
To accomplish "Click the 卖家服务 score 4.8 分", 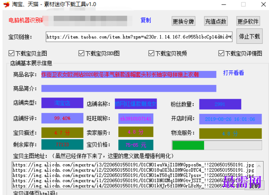I will (136, 132).
